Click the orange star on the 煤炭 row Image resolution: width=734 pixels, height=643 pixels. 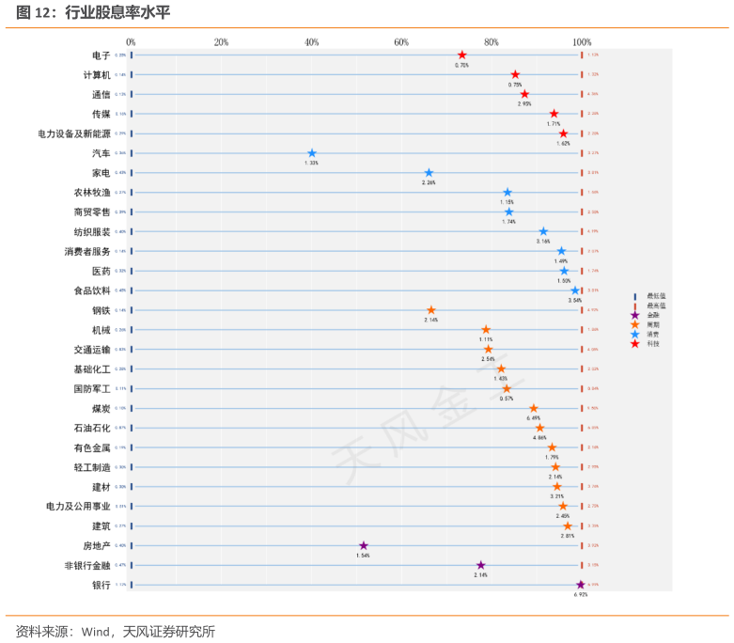[x=534, y=408]
